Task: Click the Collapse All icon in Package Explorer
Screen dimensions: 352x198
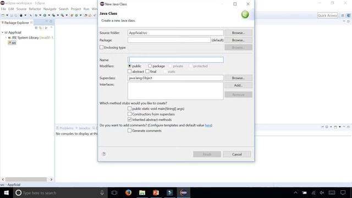Action: point(36,28)
